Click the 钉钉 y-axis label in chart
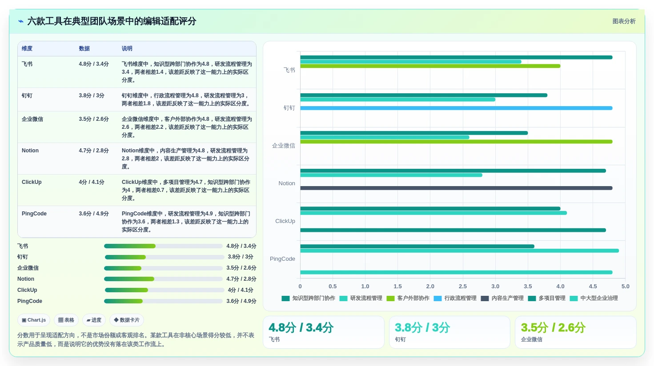The image size is (654, 366). point(289,108)
